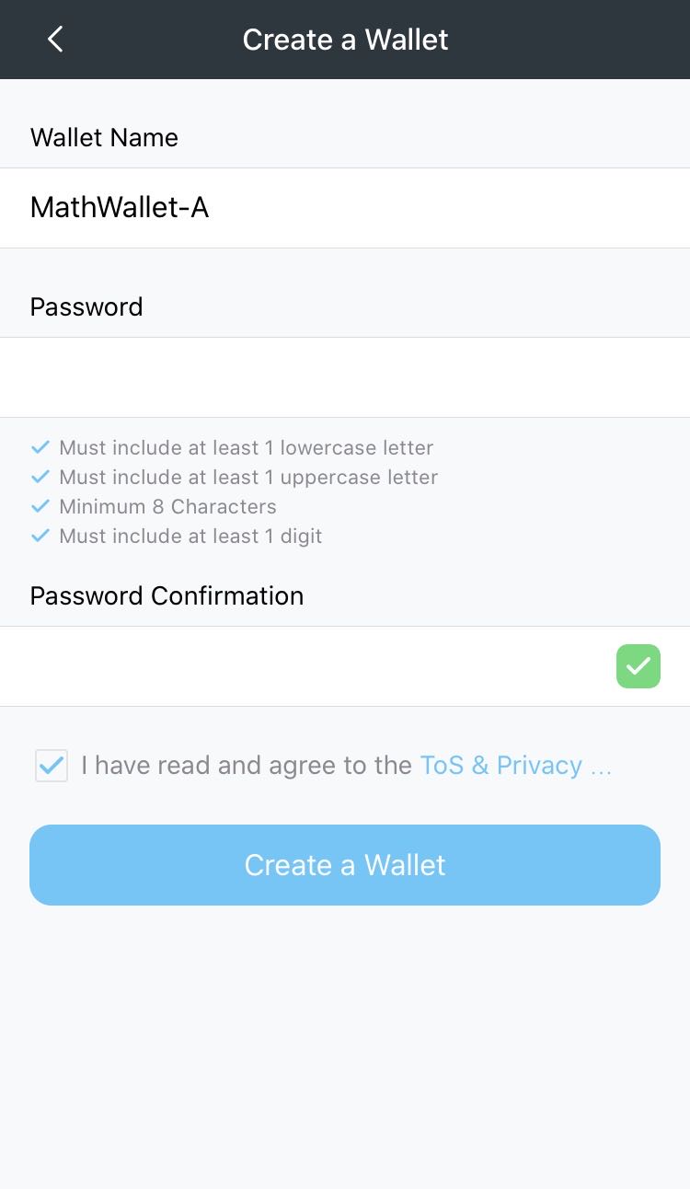Click the Password Confirmation label

(167, 595)
